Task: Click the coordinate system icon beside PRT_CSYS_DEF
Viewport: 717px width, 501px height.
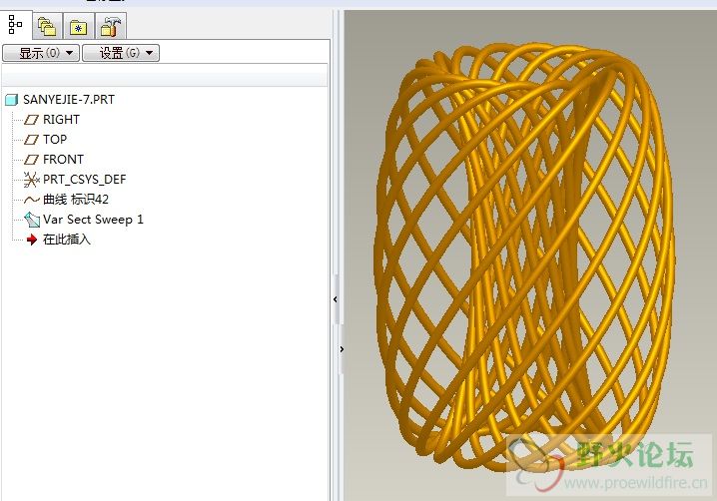Action: click(x=32, y=180)
